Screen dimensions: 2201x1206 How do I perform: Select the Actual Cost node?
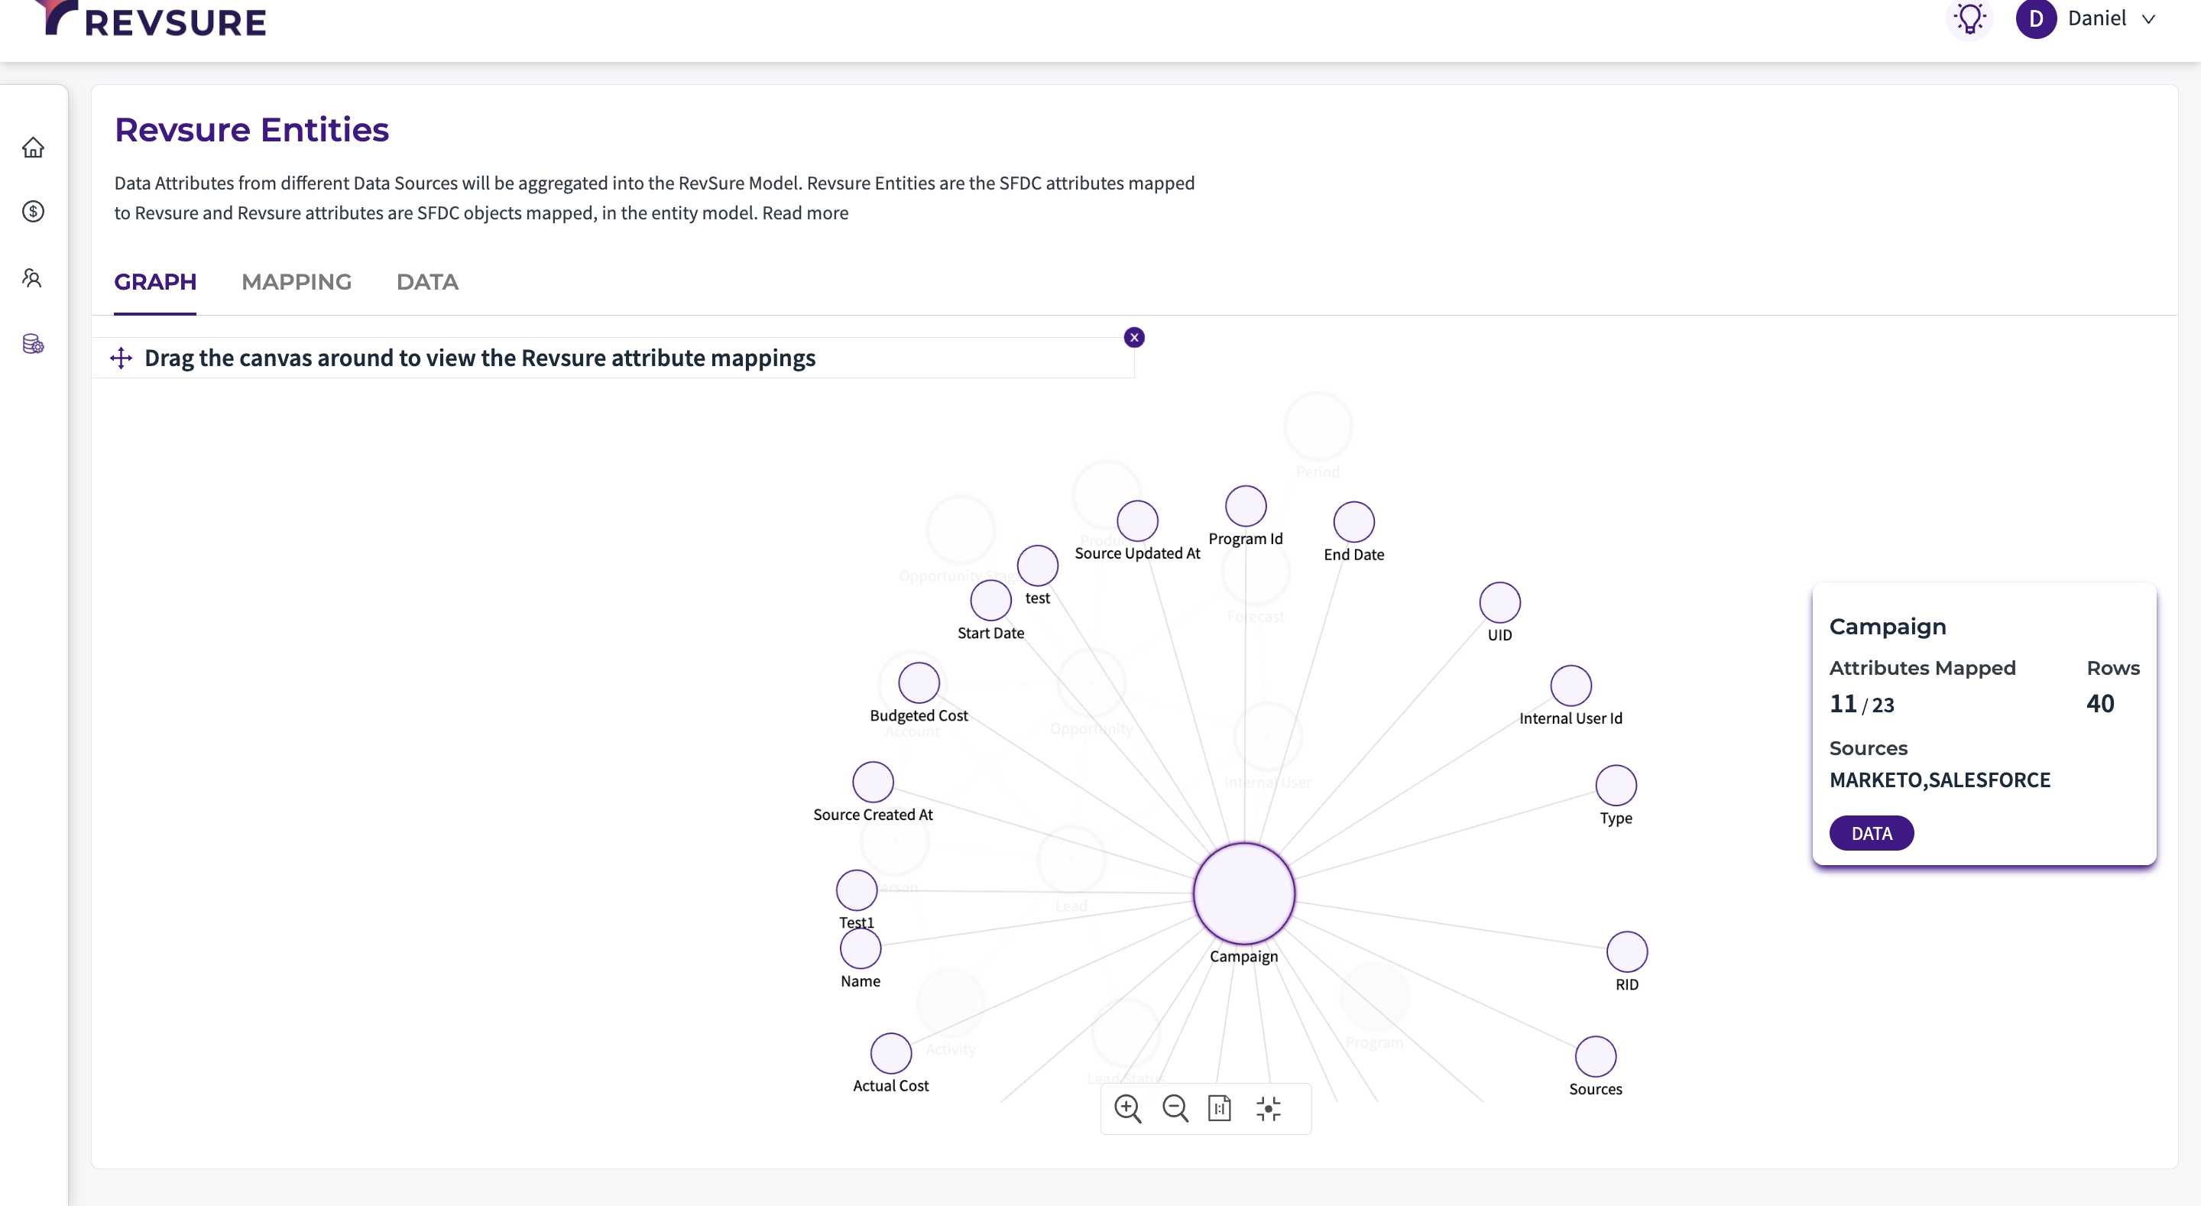click(x=890, y=1053)
